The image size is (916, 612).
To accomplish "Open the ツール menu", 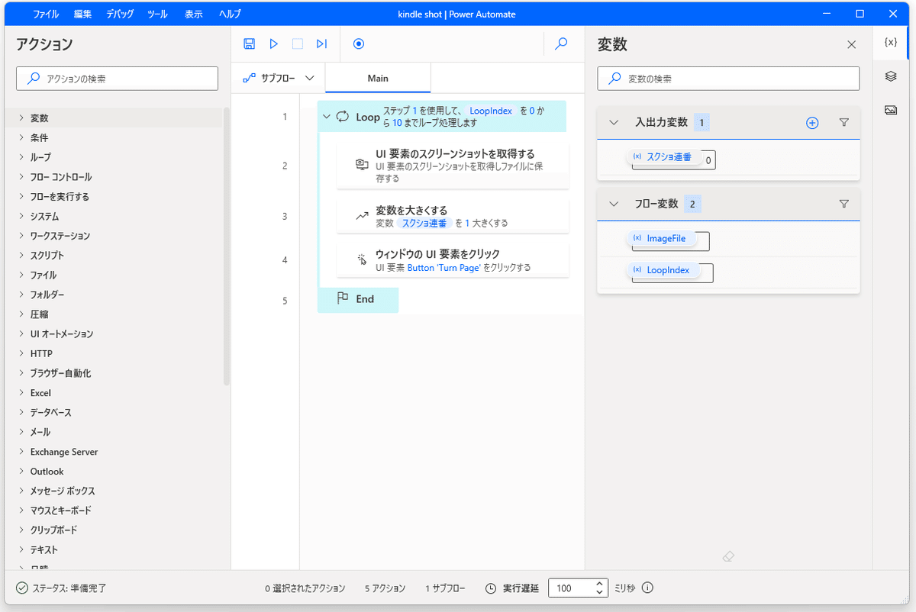I will pyautogui.click(x=157, y=14).
